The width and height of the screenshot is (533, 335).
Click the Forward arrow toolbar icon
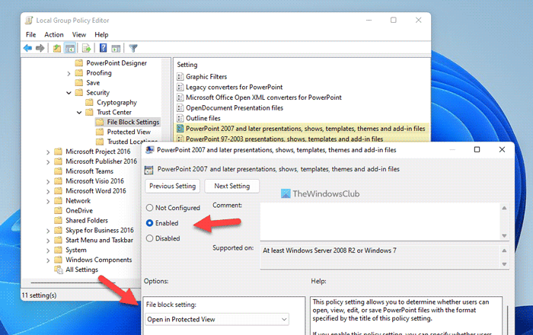pyautogui.click(x=40, y=48)
